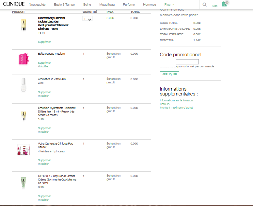This screenshot has width=253, height=206.
Task: Open the shopping bag cart icon
Action: click(x=224, y=4)
